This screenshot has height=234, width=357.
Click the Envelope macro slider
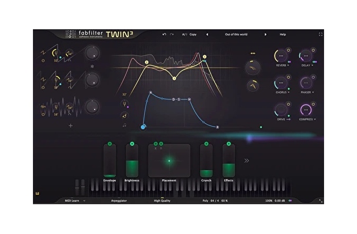pyautogui.click(x=110, y=161)
